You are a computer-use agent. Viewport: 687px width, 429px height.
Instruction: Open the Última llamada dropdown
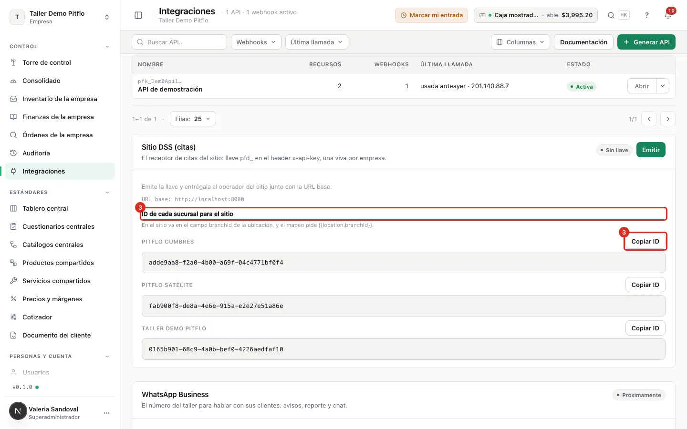(x=317, y=42)
